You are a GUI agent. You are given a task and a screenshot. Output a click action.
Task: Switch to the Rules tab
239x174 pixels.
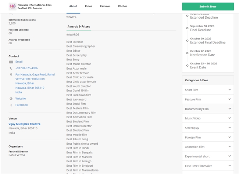coord(88,6)
